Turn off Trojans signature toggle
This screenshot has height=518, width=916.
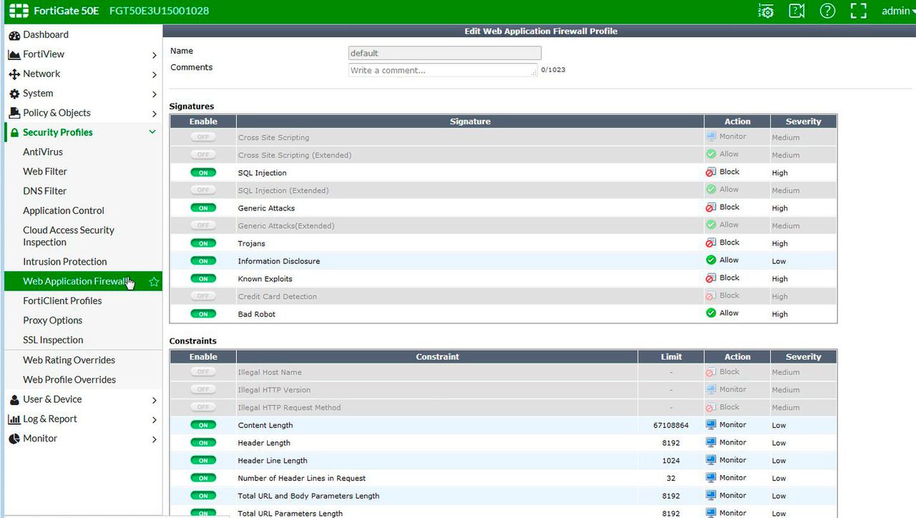tap(203, 243)
